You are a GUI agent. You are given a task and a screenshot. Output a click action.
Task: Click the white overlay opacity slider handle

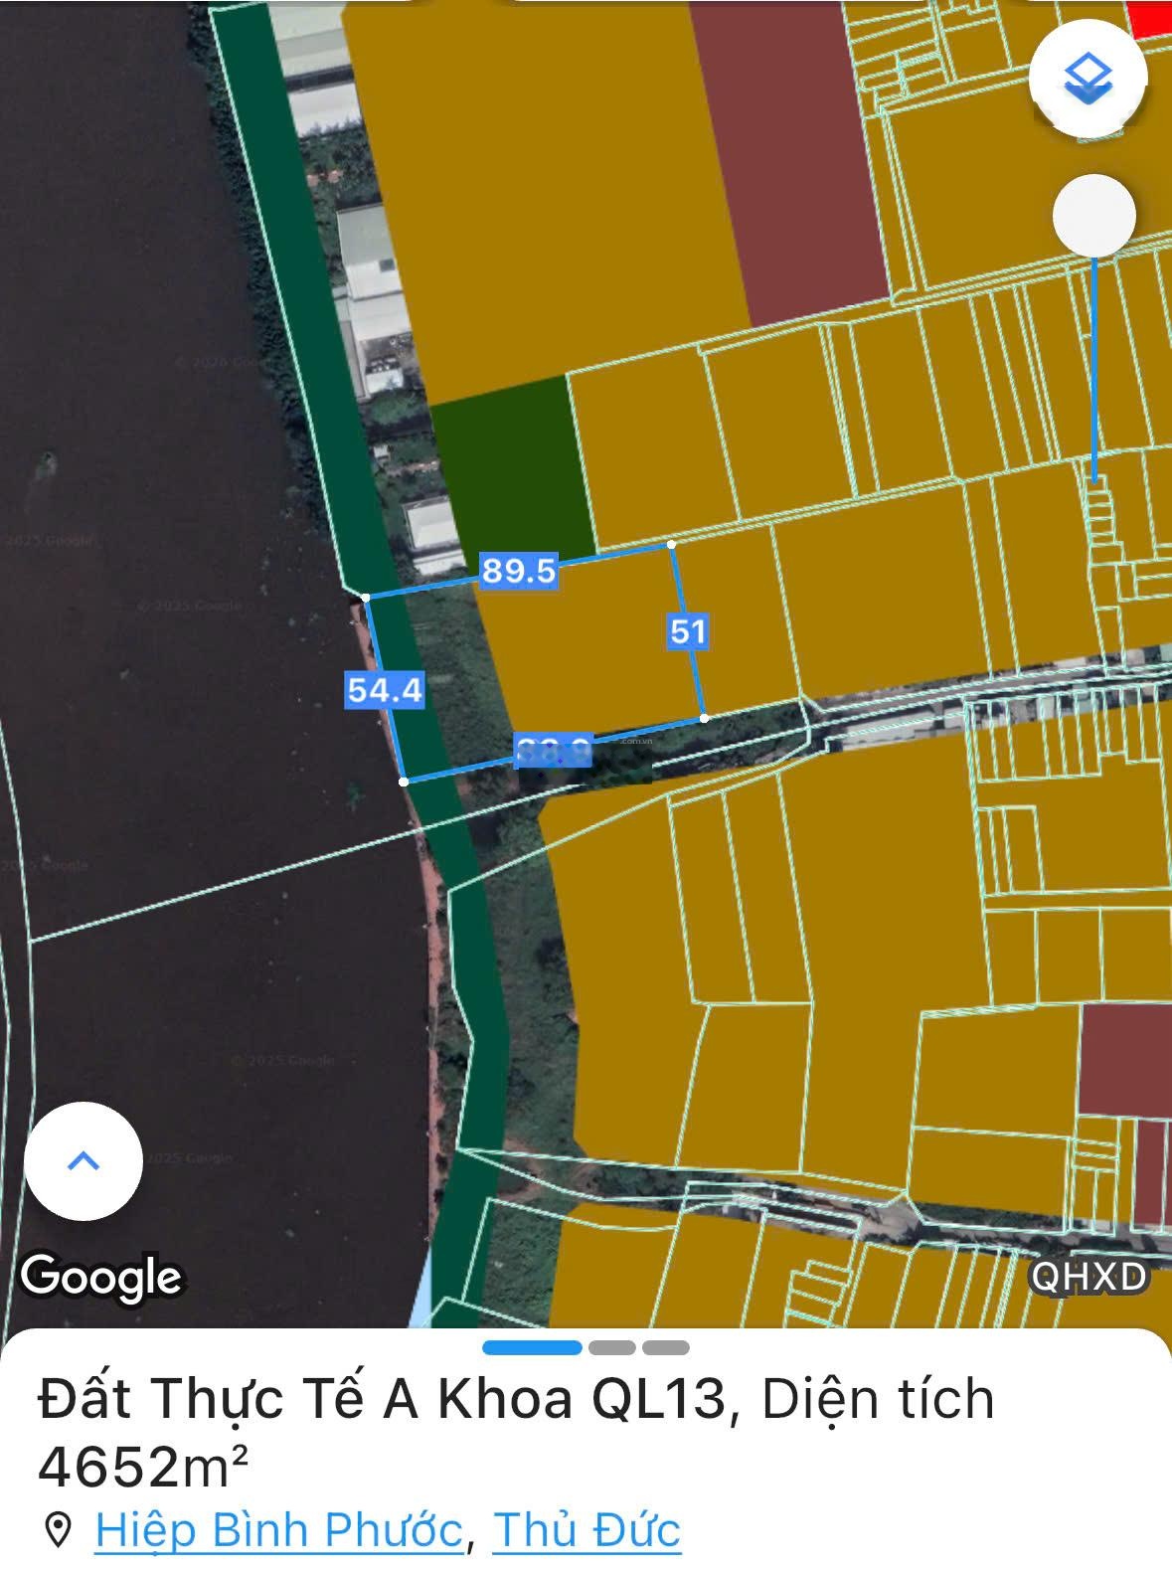point(1093,215)
